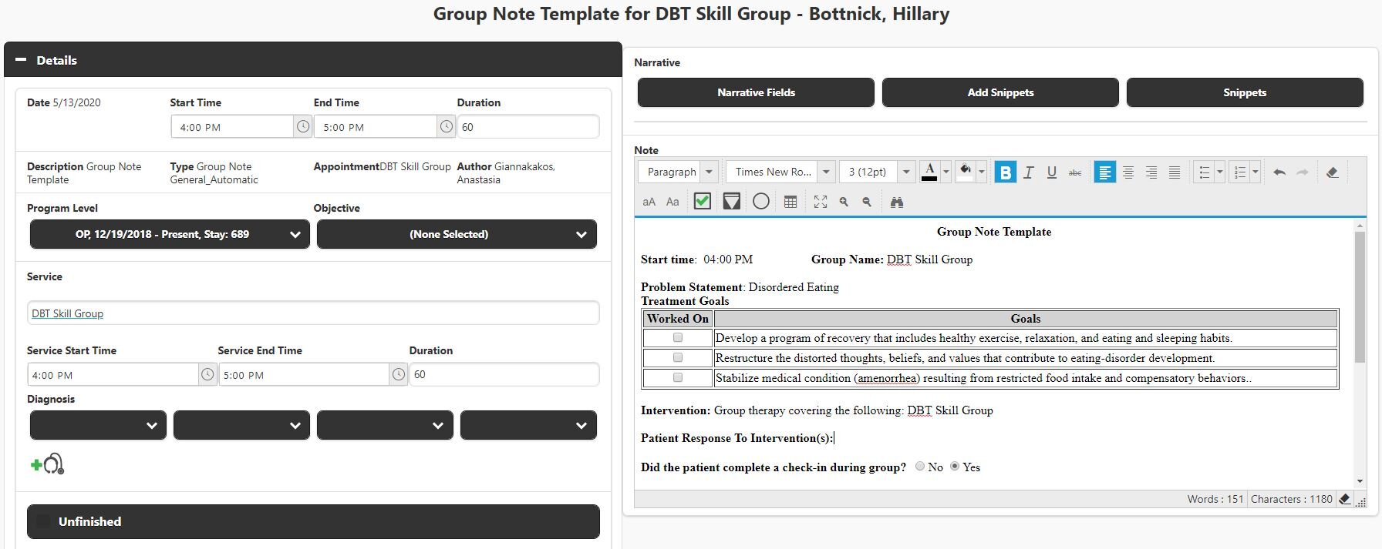Expand the Objective dropdown showing None Selected
The image size is (1382, 549).
[x=457, y=235]
